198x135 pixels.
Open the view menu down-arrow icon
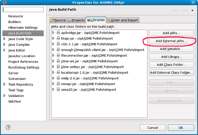[193, 10]
